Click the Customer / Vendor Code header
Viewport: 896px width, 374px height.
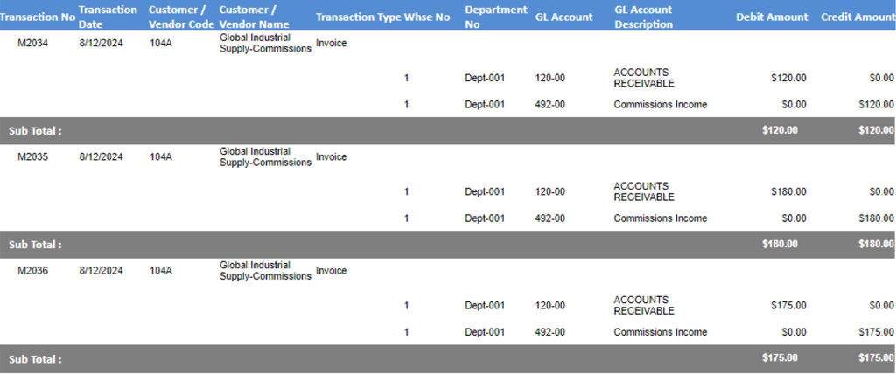click(x=181, y=17)
